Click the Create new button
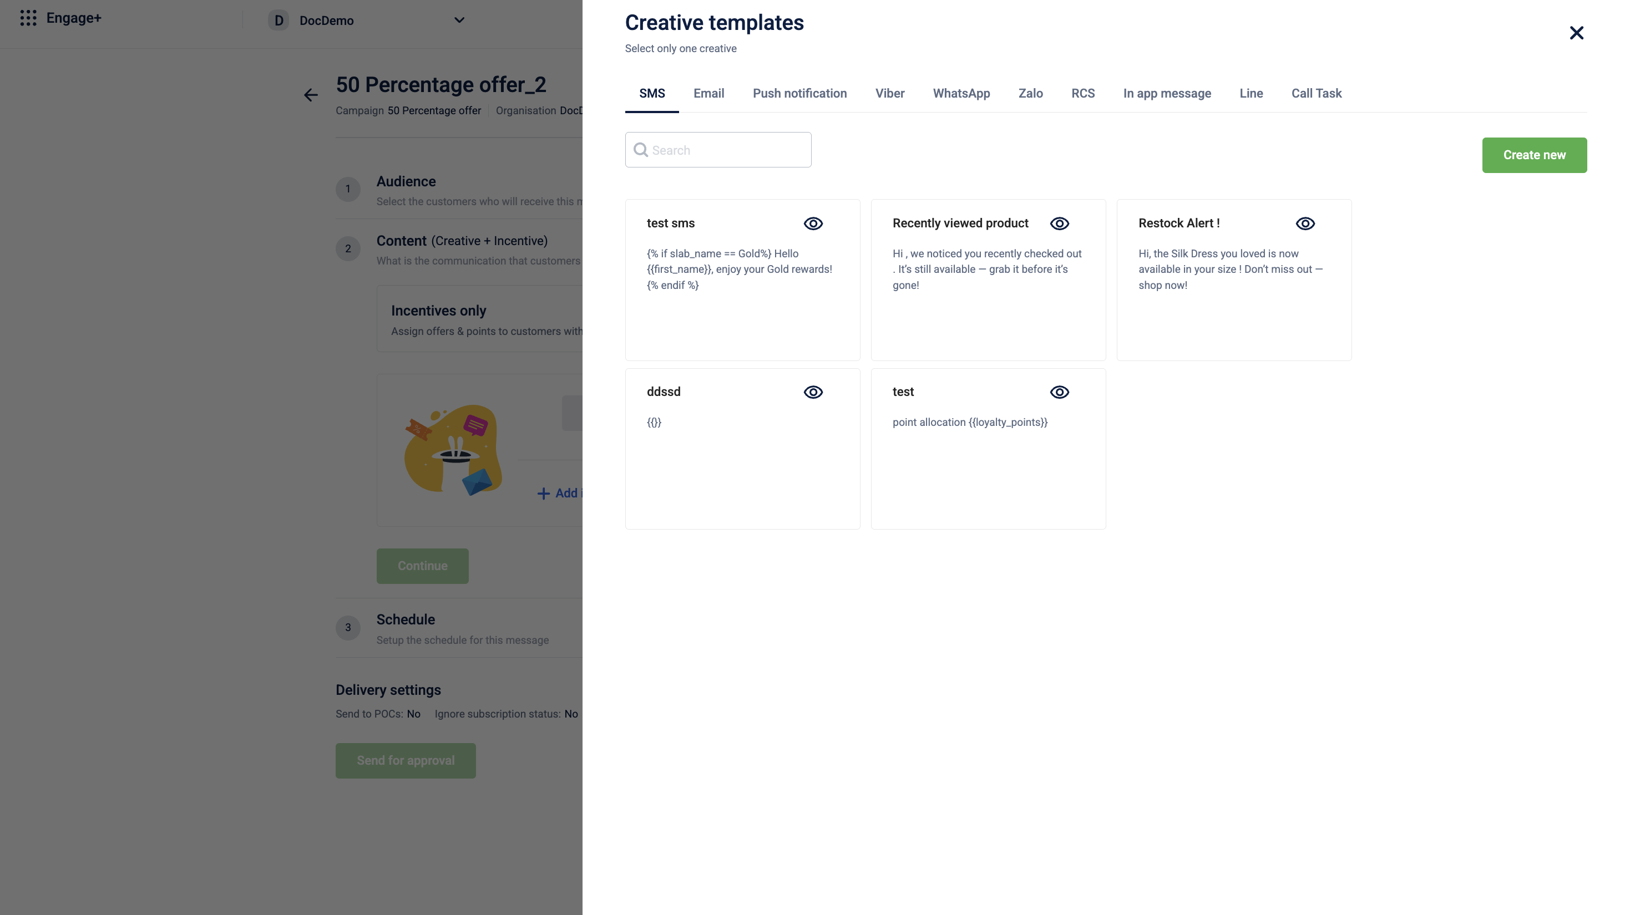The width and height of the screenshot is (1630, 915). point(1534,155)
